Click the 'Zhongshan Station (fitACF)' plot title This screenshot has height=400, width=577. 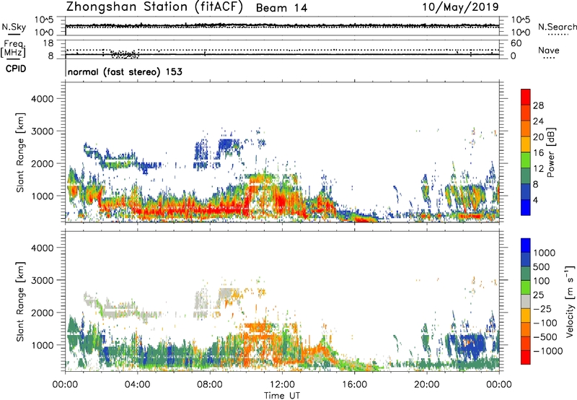tap(154, 7)
